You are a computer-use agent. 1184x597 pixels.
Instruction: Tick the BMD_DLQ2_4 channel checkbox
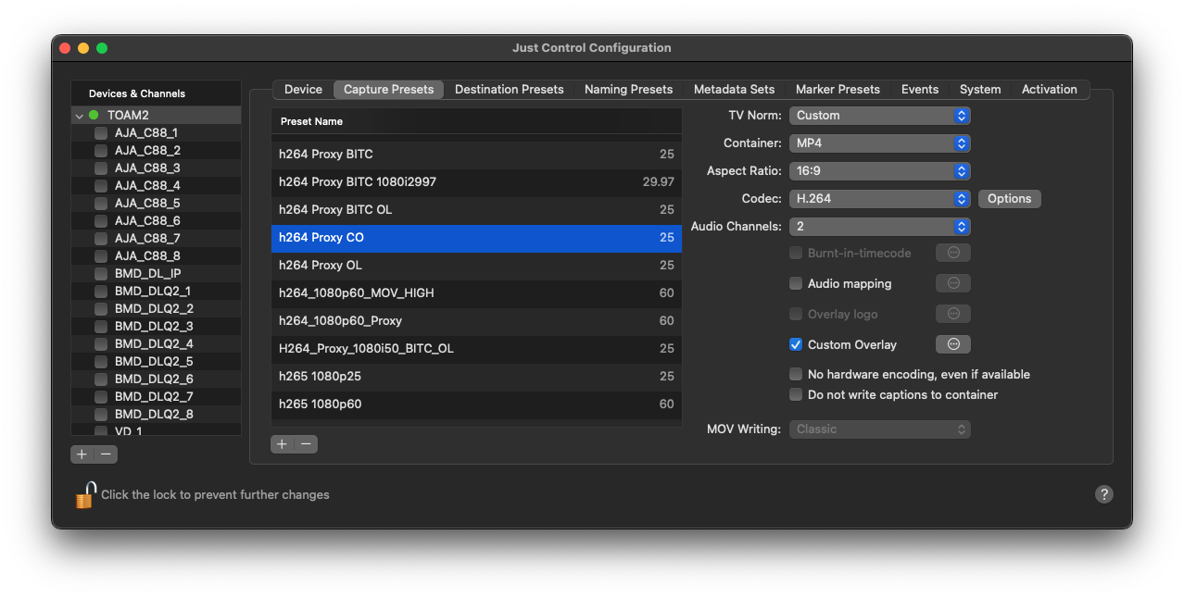coord(101,344)
